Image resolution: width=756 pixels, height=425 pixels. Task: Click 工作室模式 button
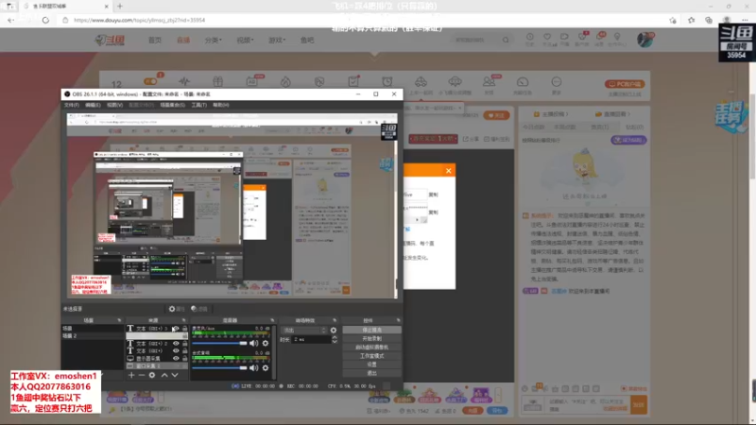(x=371, y=356)
